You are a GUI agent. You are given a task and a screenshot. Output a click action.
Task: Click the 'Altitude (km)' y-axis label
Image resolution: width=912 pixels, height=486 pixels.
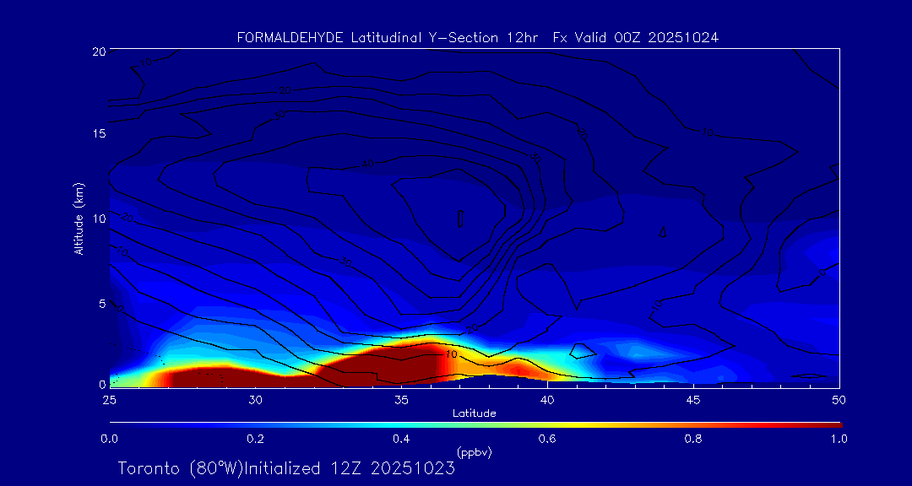click(x=79, y=218)
